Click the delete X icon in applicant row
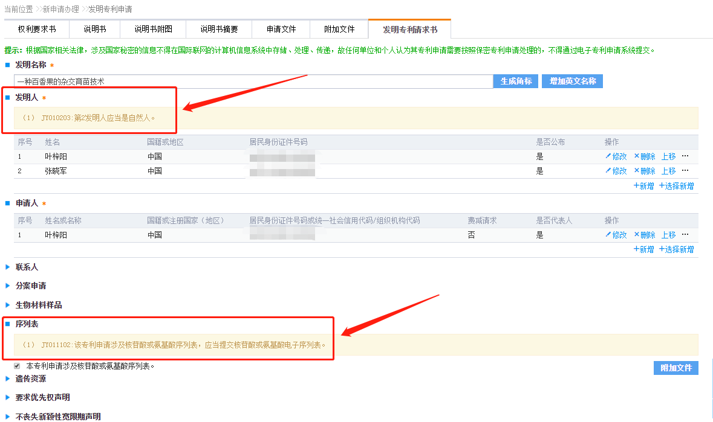This screenshot has height=422, width=713. coord(637,235)
